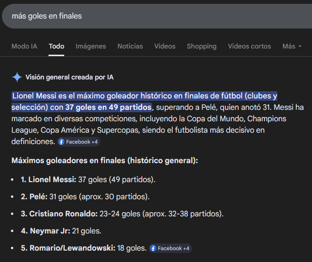Click the 'Visión general creada por IA' label
The image size is (312, 262).
(x=69, y=77)
